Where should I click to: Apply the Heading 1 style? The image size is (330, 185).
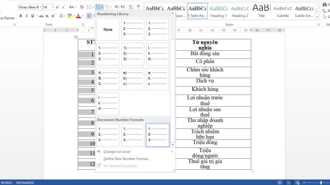pos(219,12)
